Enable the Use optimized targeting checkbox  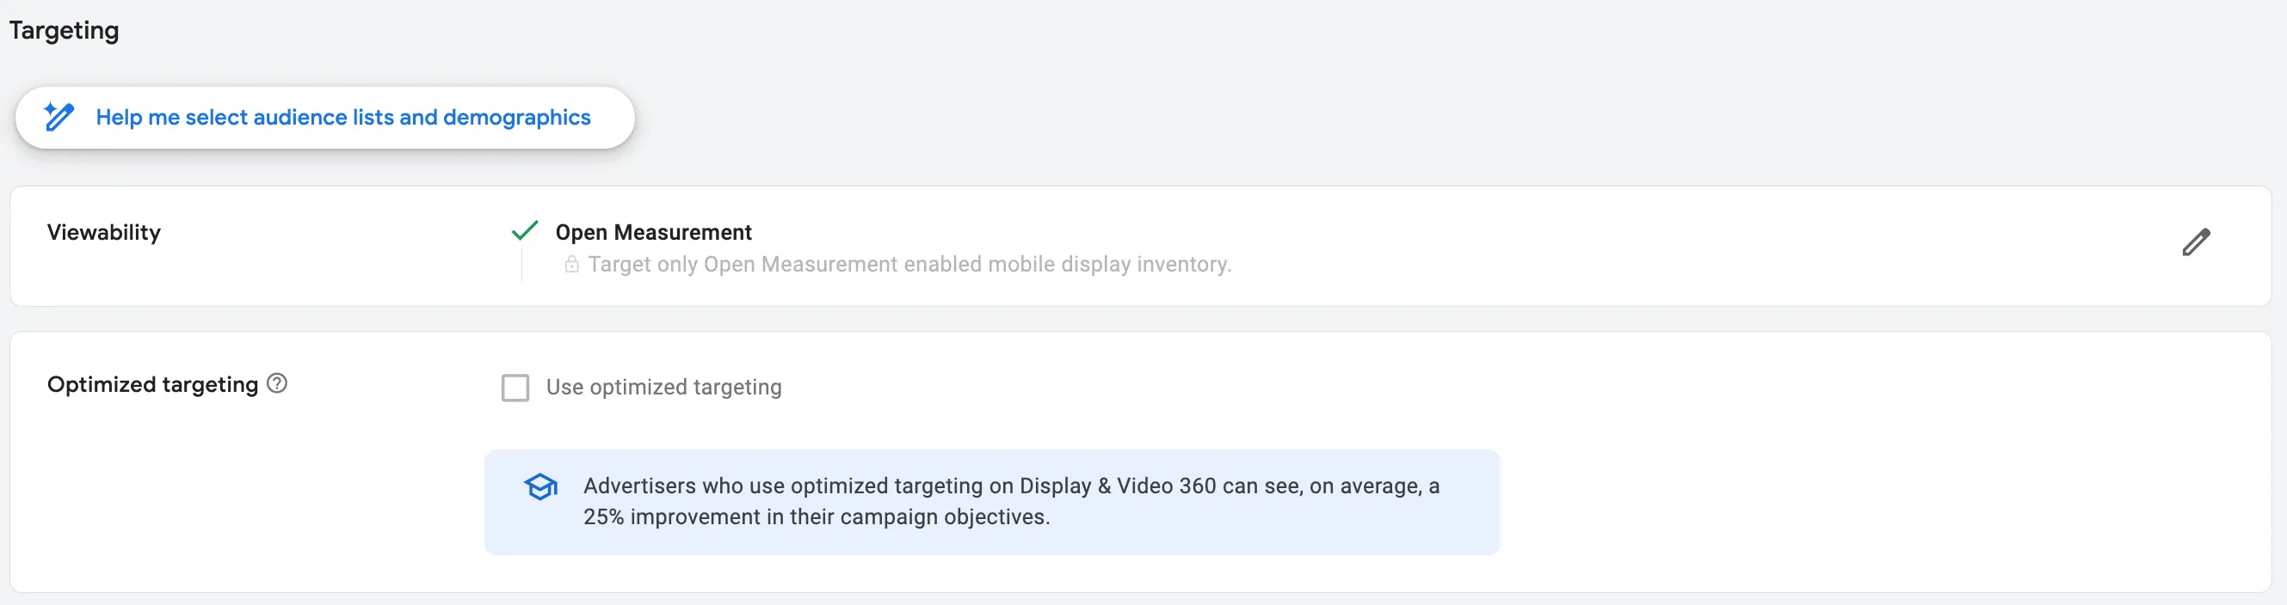tap(515, 388)
